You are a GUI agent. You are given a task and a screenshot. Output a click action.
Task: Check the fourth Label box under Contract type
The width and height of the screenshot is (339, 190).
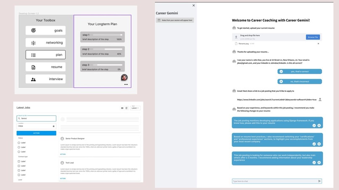tap(19, 175)
